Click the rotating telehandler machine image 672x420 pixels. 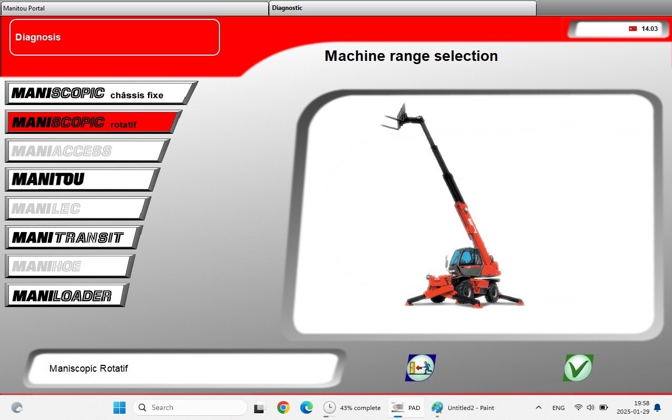pyautogui.click(x=453, y=205)
